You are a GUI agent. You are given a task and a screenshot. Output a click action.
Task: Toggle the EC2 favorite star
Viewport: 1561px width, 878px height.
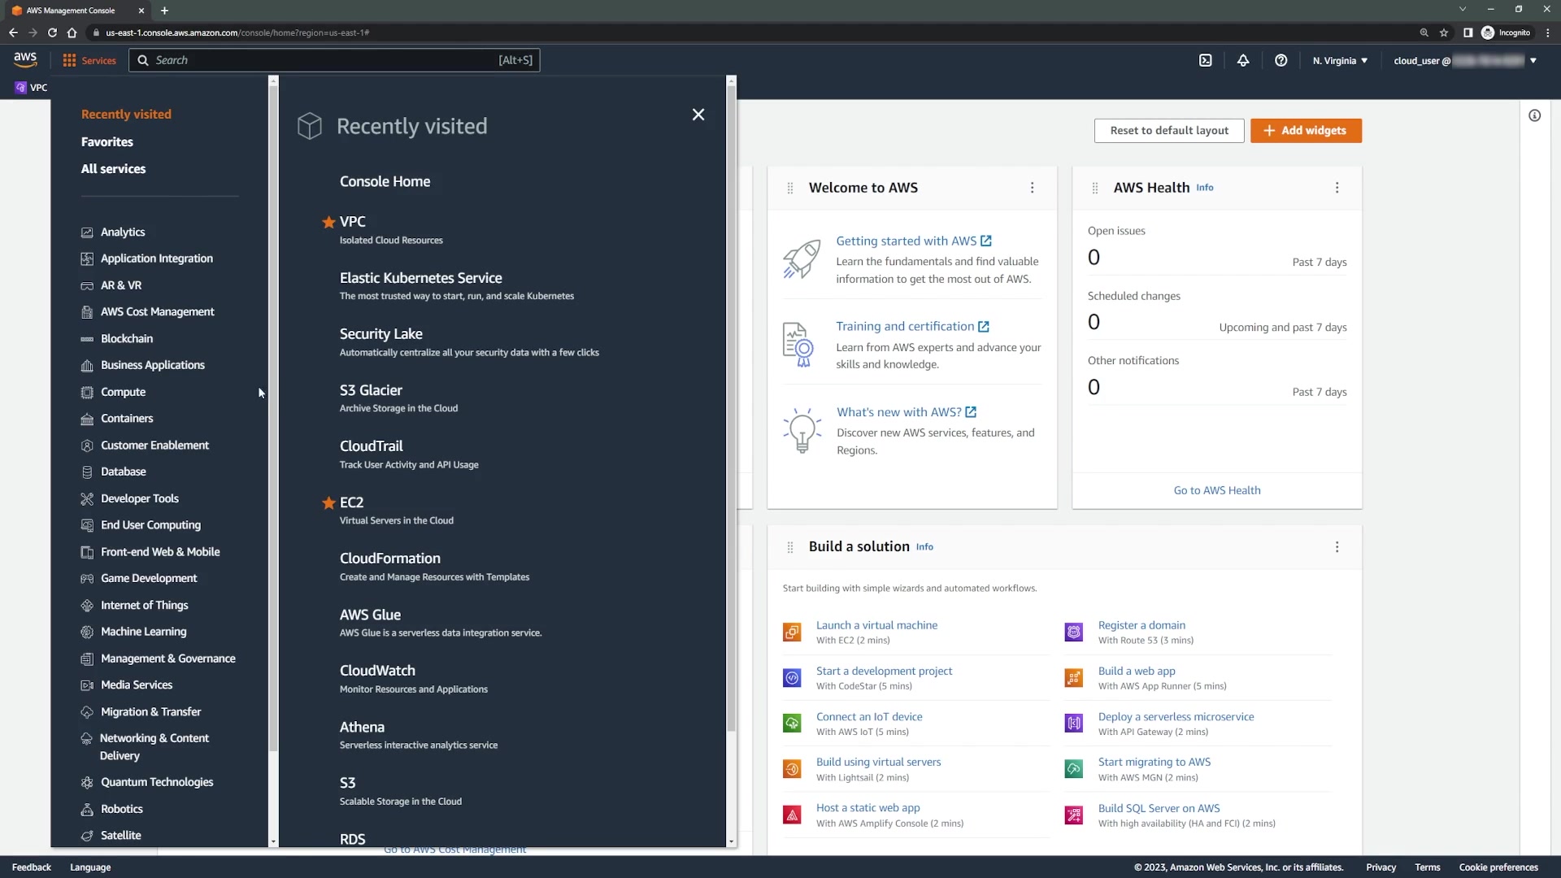(328, 503)
